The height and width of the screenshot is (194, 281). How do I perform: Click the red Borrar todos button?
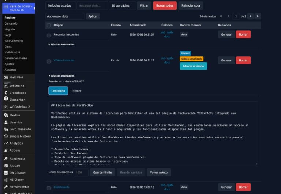(165, 5)
